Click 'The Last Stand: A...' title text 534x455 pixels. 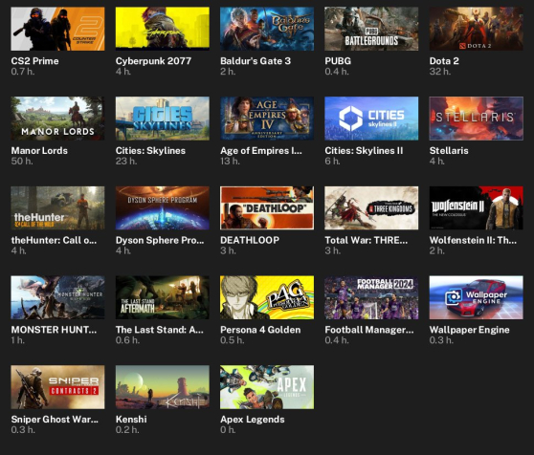[x=160, y=330]
